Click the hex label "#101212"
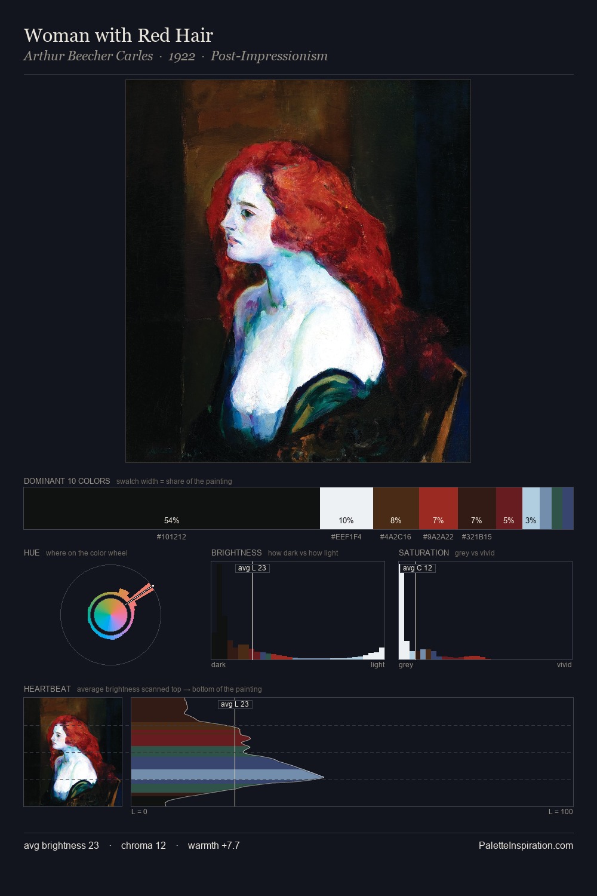Image resolution: width=597 pixels, height=896 pixels. coord(171,537)
